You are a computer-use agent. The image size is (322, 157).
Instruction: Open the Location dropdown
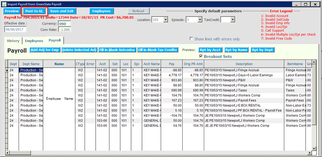coord(166,20)
